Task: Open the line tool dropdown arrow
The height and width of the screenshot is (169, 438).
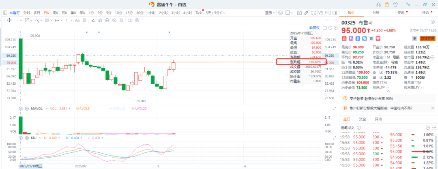Action: tap(21, 20)
